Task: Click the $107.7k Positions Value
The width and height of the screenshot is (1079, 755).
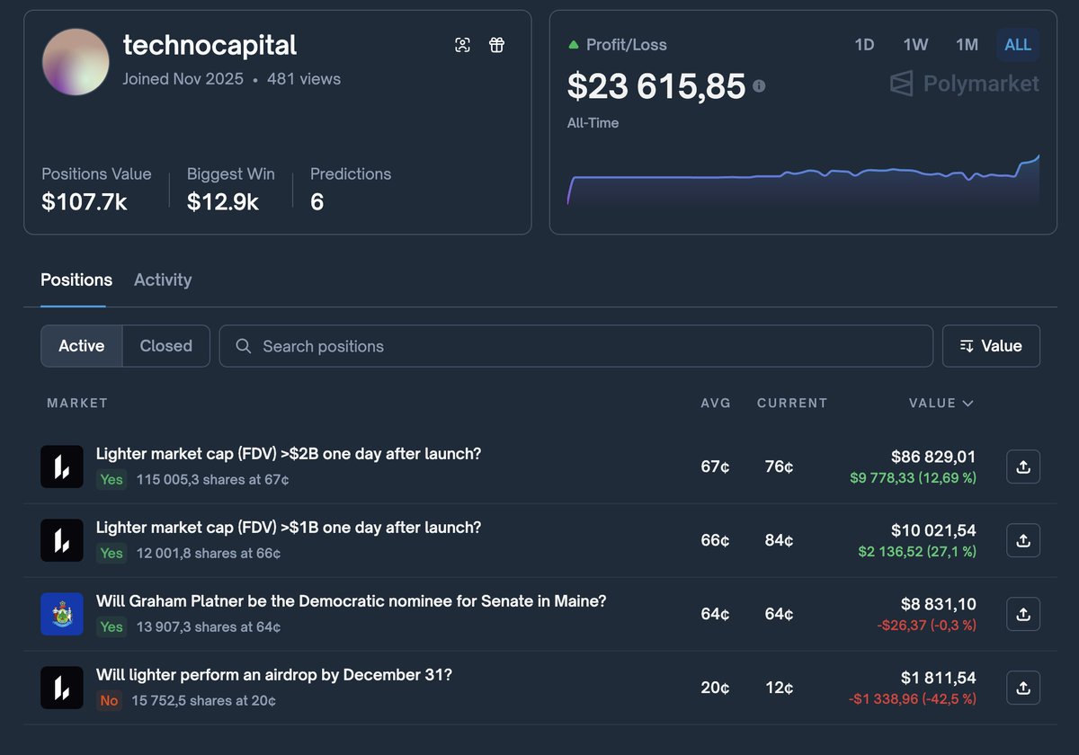Action: click(85, 202)
